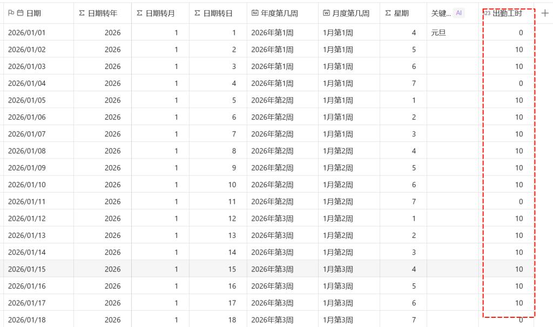
Task: Click sigma icon of 日期转年 header
Action: pyautogui.click(x=82, y=13)
